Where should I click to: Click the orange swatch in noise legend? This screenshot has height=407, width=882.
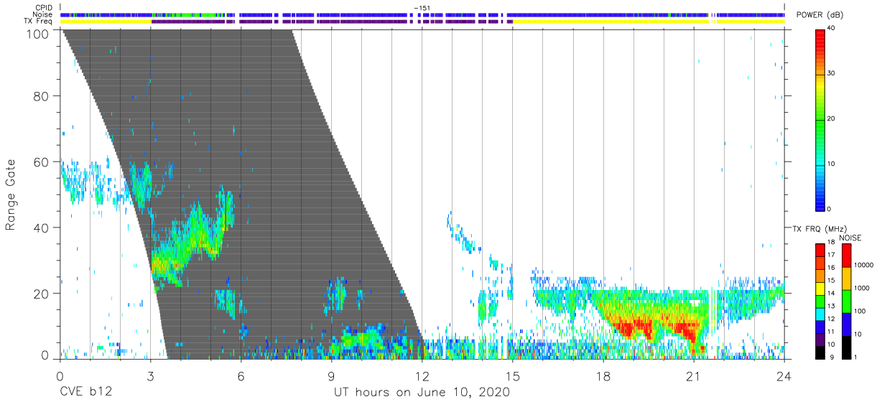pos(846,278)
